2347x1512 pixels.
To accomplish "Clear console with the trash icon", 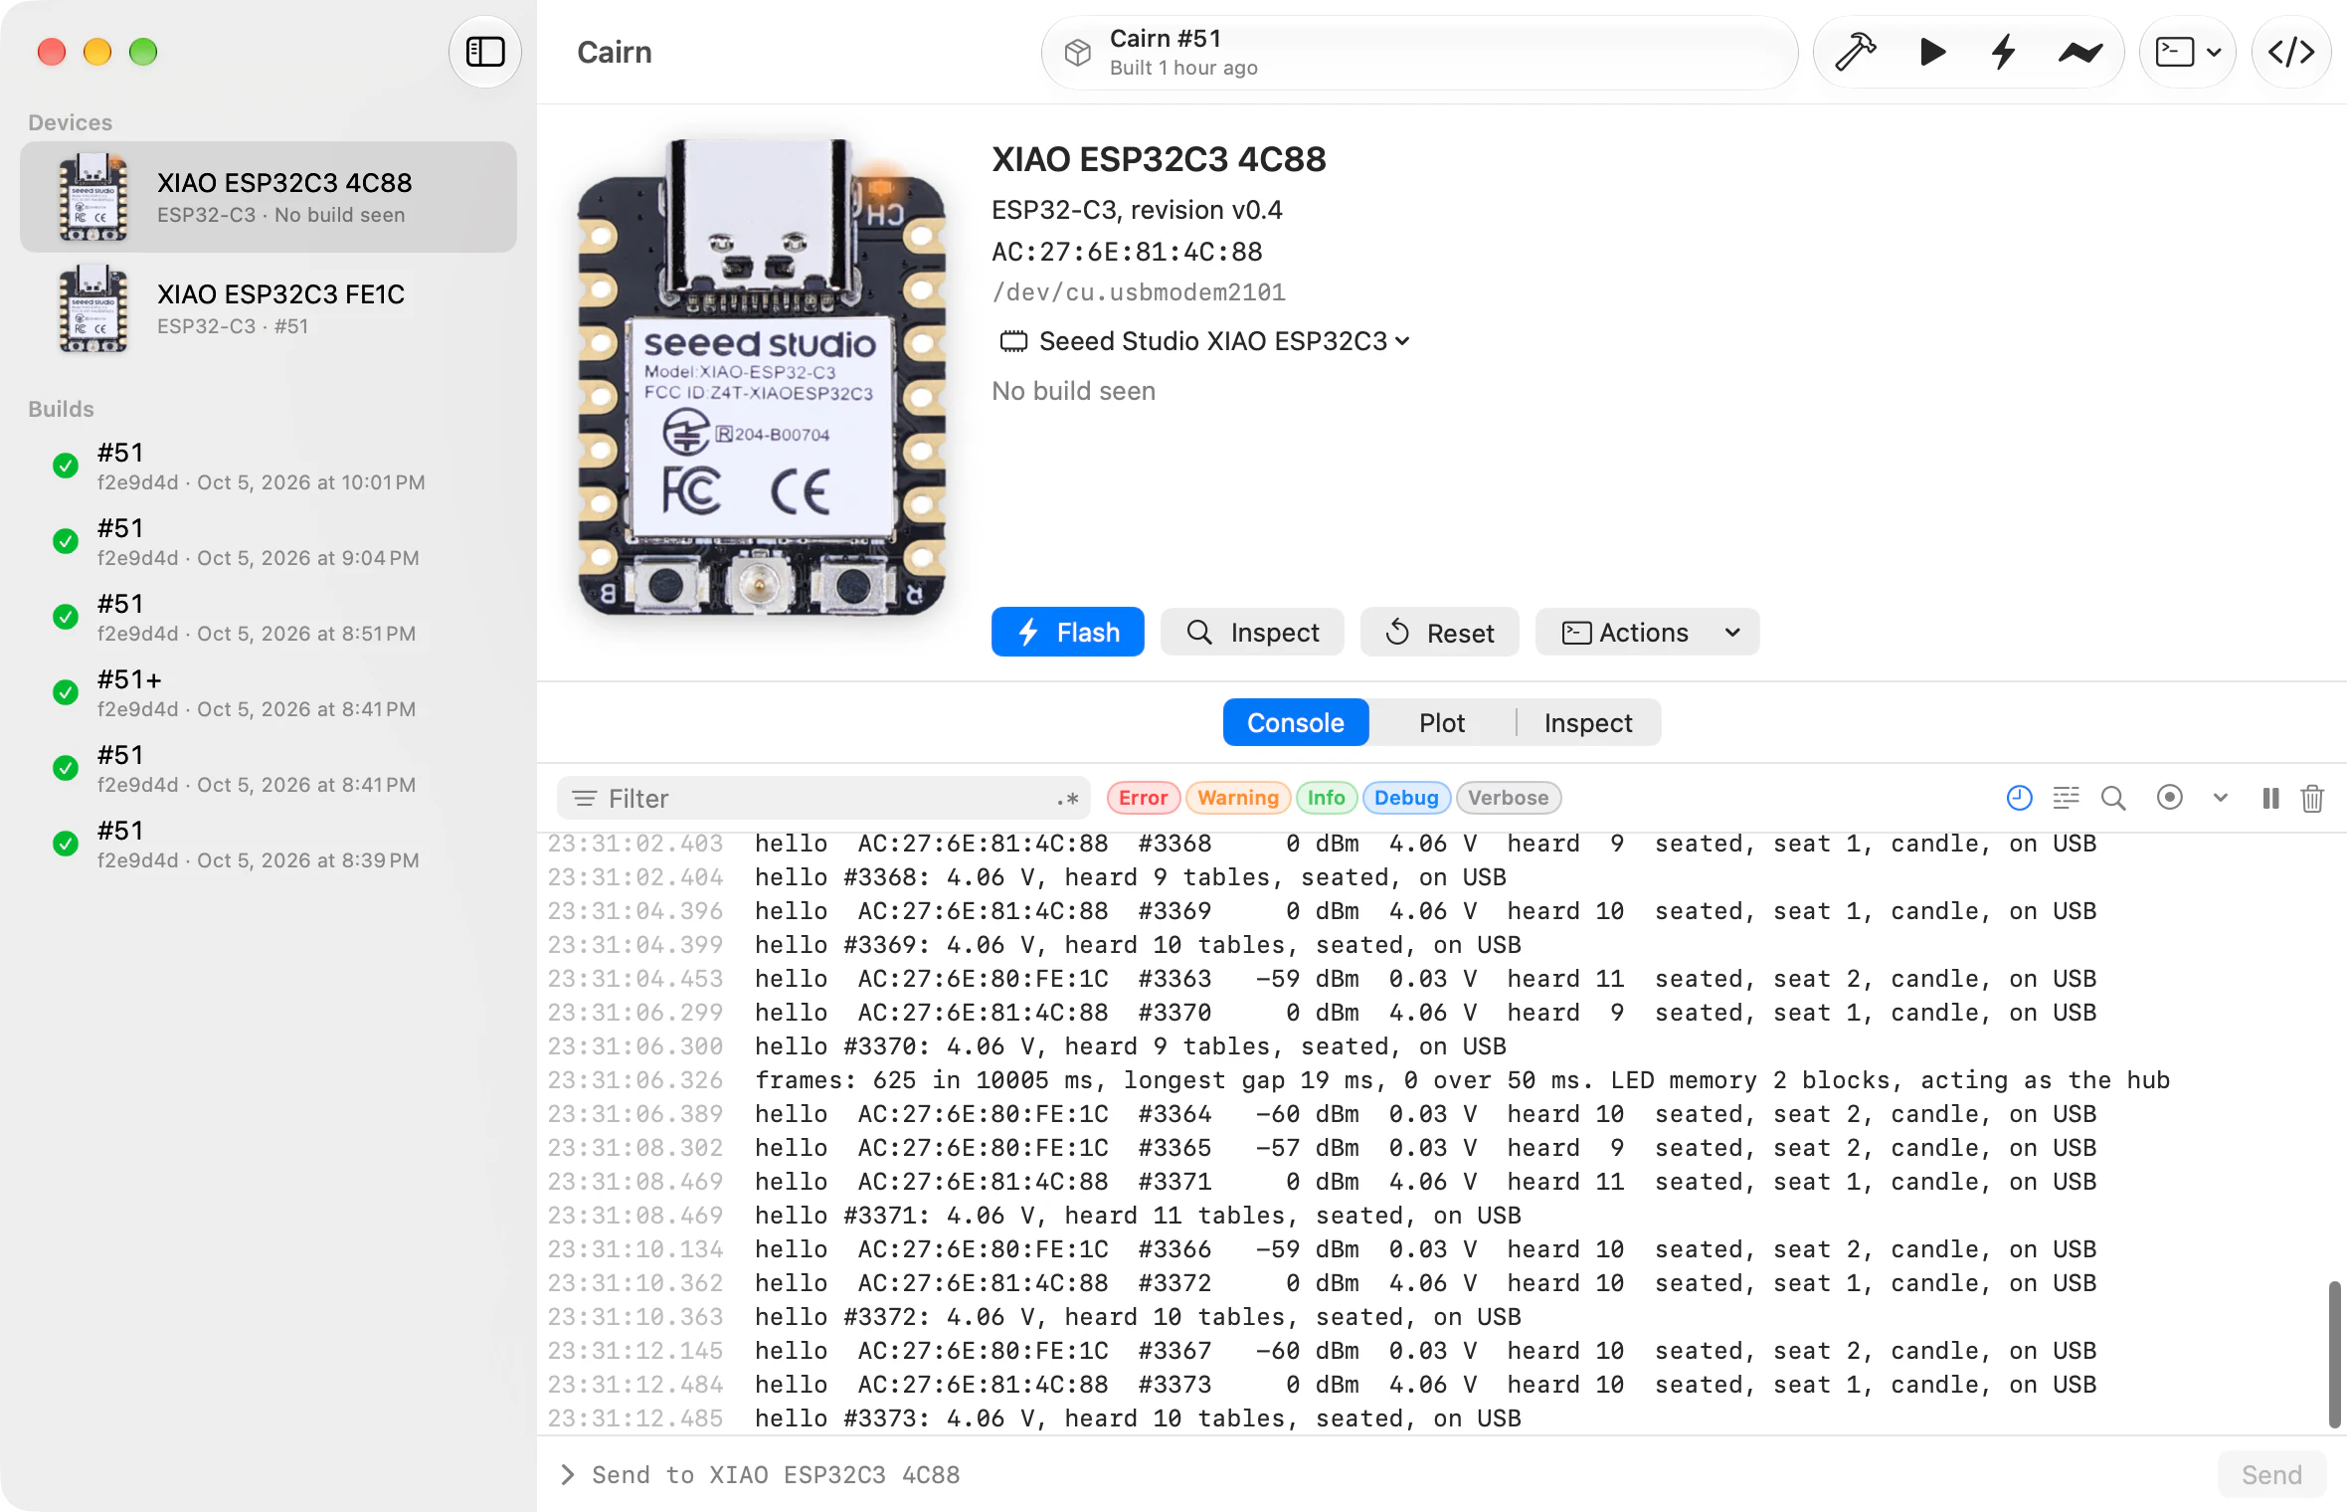I will (2312, 798).
